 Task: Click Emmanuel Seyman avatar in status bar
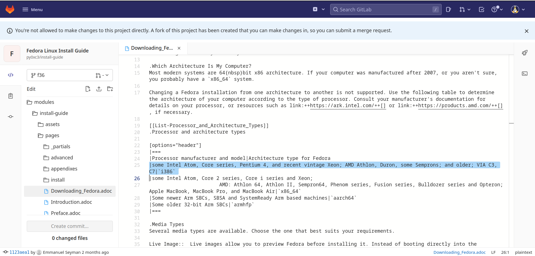pyautogui.click(x=39, y=252)
